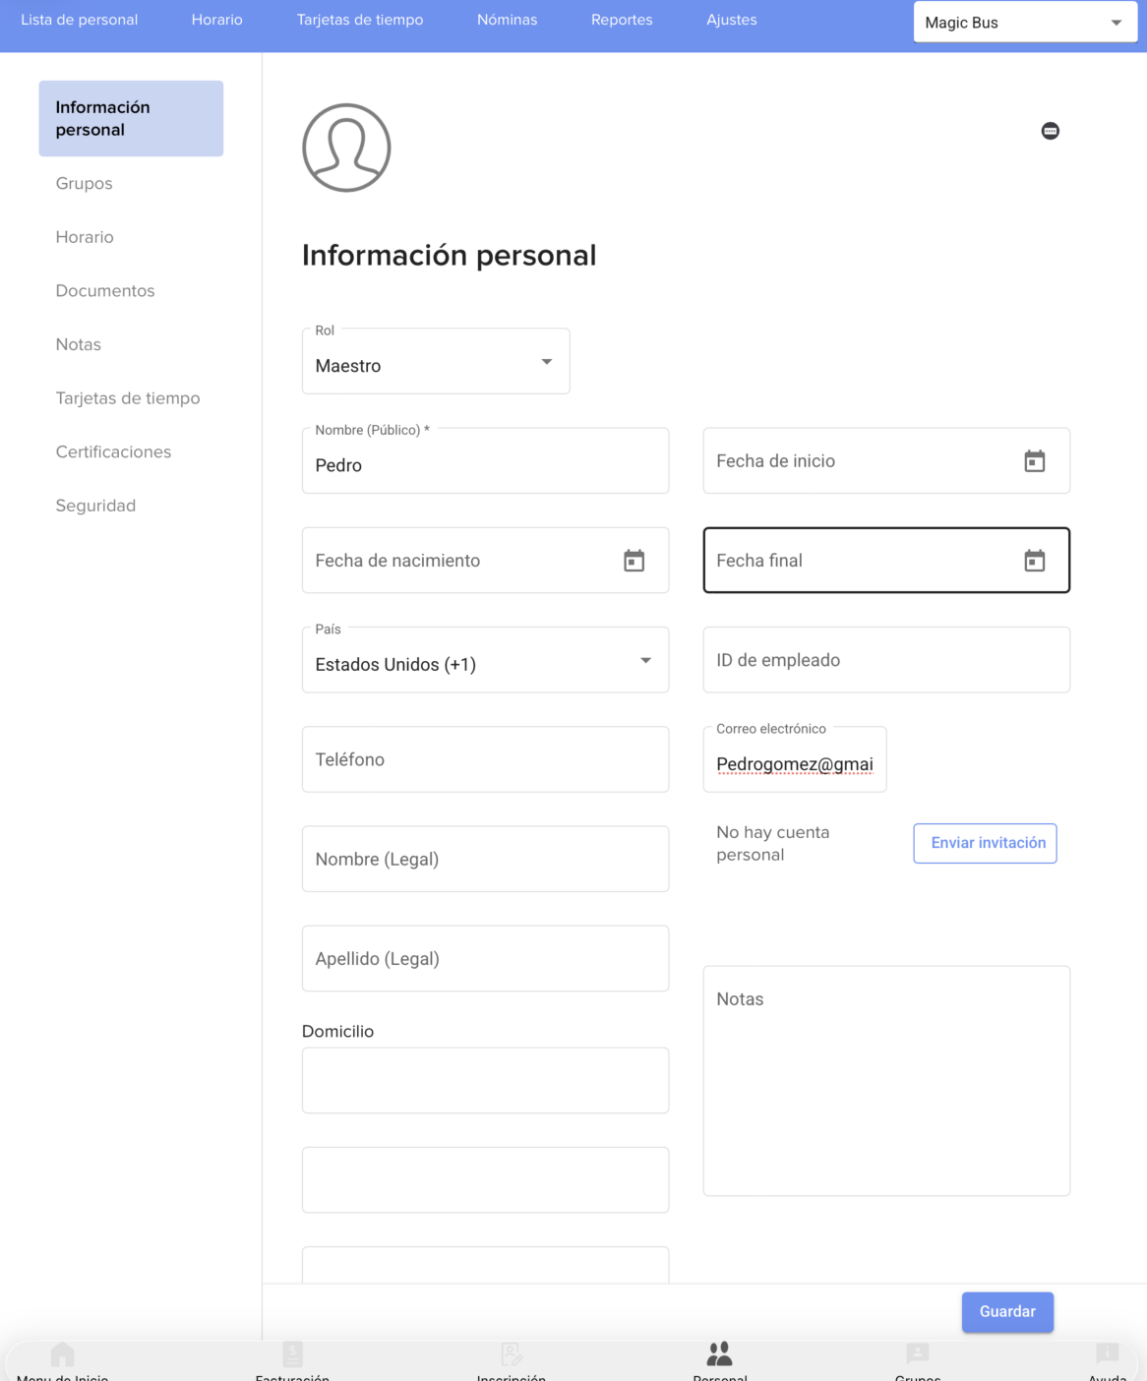Screen dimensions: 1147x1381
Task: Open calendar icon for Fecha de nacimiento
Action: (x=634, y=561)
